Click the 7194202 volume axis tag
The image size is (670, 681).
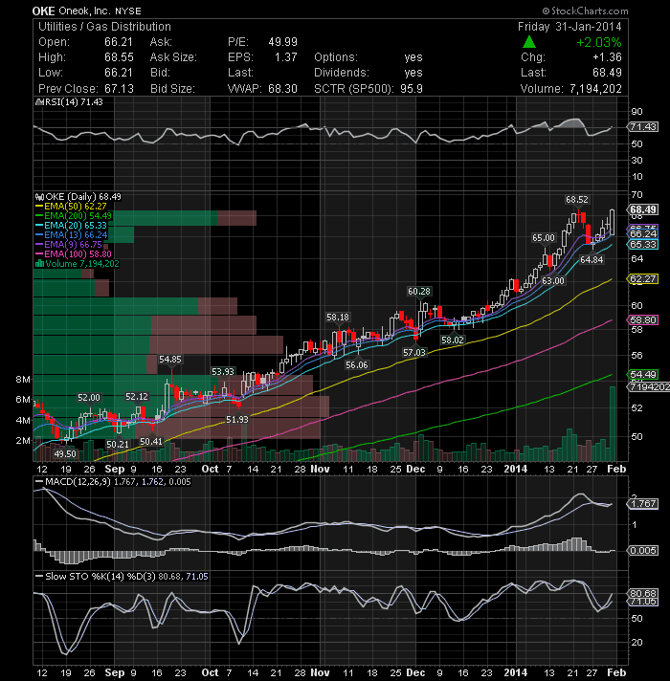coord(649,387)
